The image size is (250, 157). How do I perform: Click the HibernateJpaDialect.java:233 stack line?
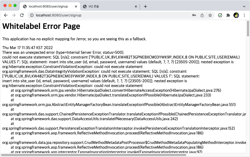tap(111, 95)
